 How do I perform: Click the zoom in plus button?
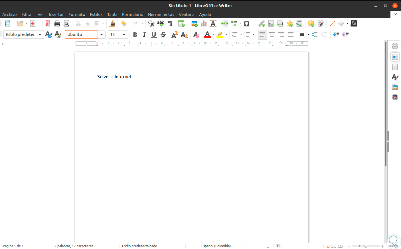(382, 246)
